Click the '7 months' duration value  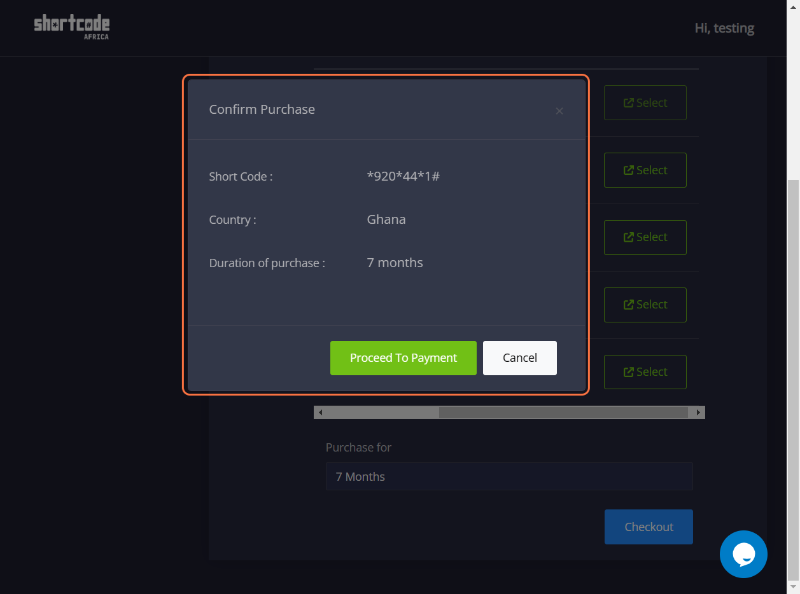coord(395,263)
